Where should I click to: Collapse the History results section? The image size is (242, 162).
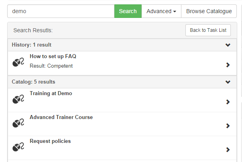tap(228, 45)
